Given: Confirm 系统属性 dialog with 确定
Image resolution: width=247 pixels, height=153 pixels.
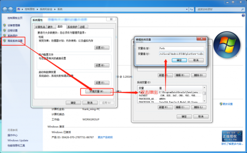Looking at the screenshot, I should 73,103.
